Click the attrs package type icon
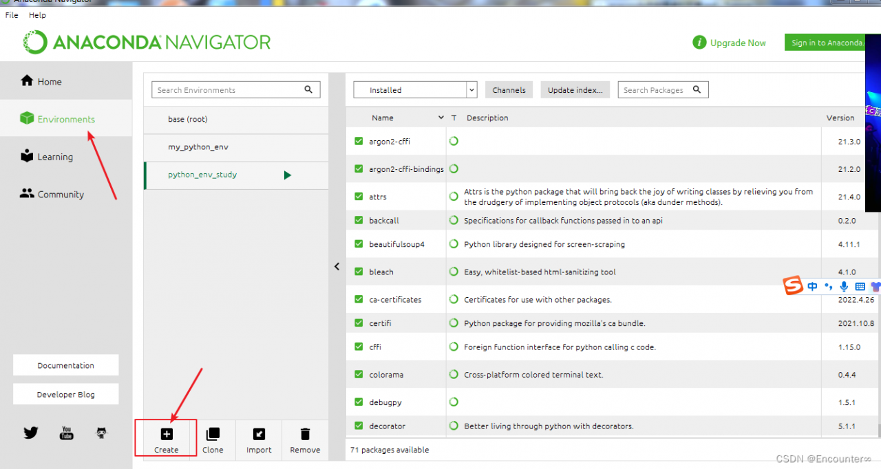881x469 pixels. (454, 196)
